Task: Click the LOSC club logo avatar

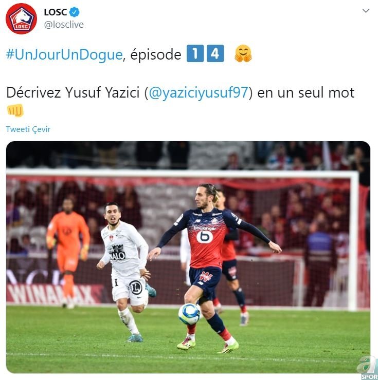Action: (22, 18)
